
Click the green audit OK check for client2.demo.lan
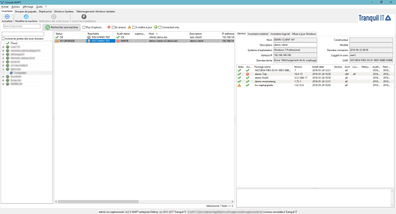point(118,37)
